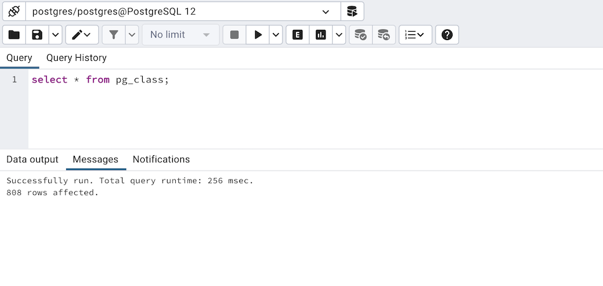Click the Save File disk icon
This screenshot has height=286, width=603.
click(37, 35)
